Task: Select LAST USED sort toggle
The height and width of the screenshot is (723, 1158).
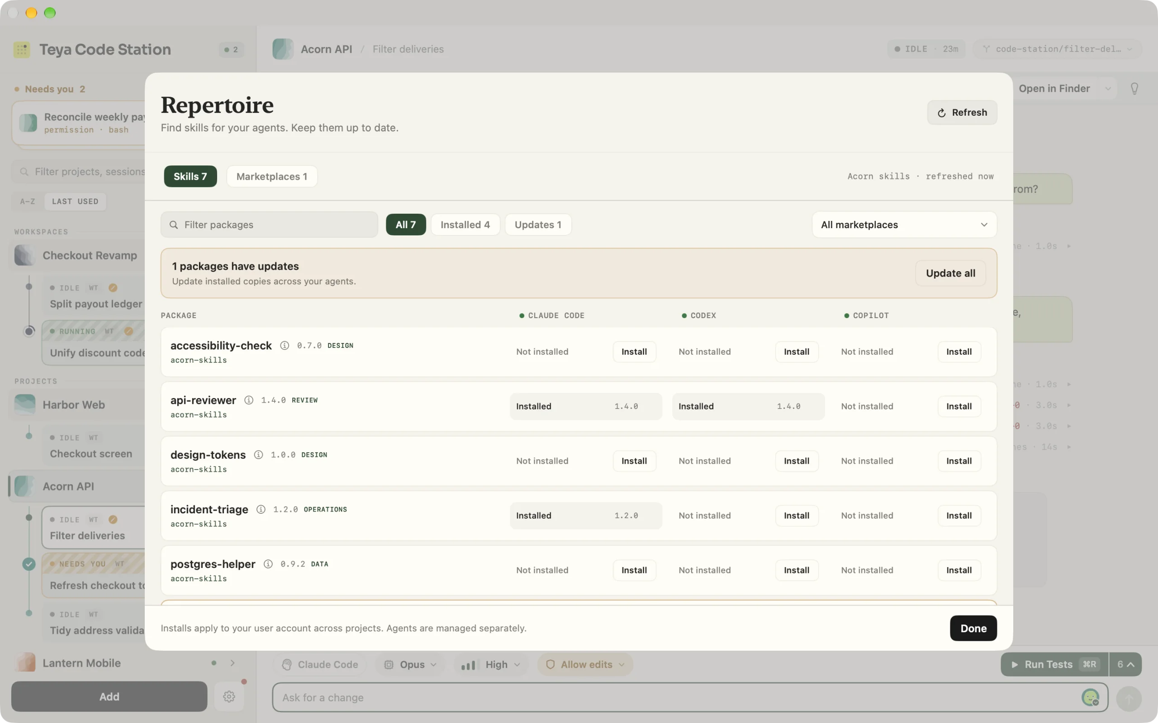Action: [x=75, y=202]
